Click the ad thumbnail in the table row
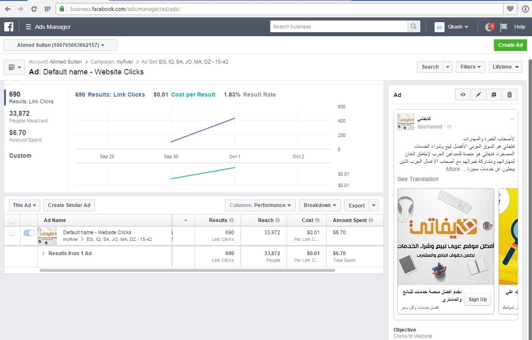 [47, 236]
